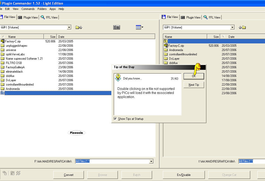Click the universe folder icon in left pane
The width and height of the screenshot is (265, 181).
coord(2,50)
